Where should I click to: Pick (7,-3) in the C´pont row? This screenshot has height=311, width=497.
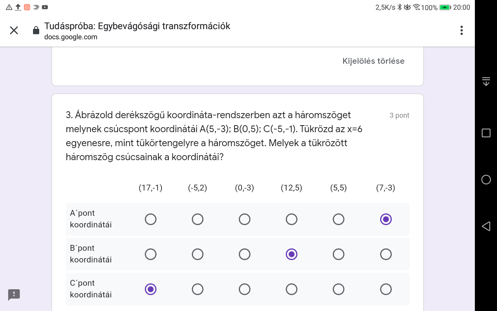pos(386,289)
